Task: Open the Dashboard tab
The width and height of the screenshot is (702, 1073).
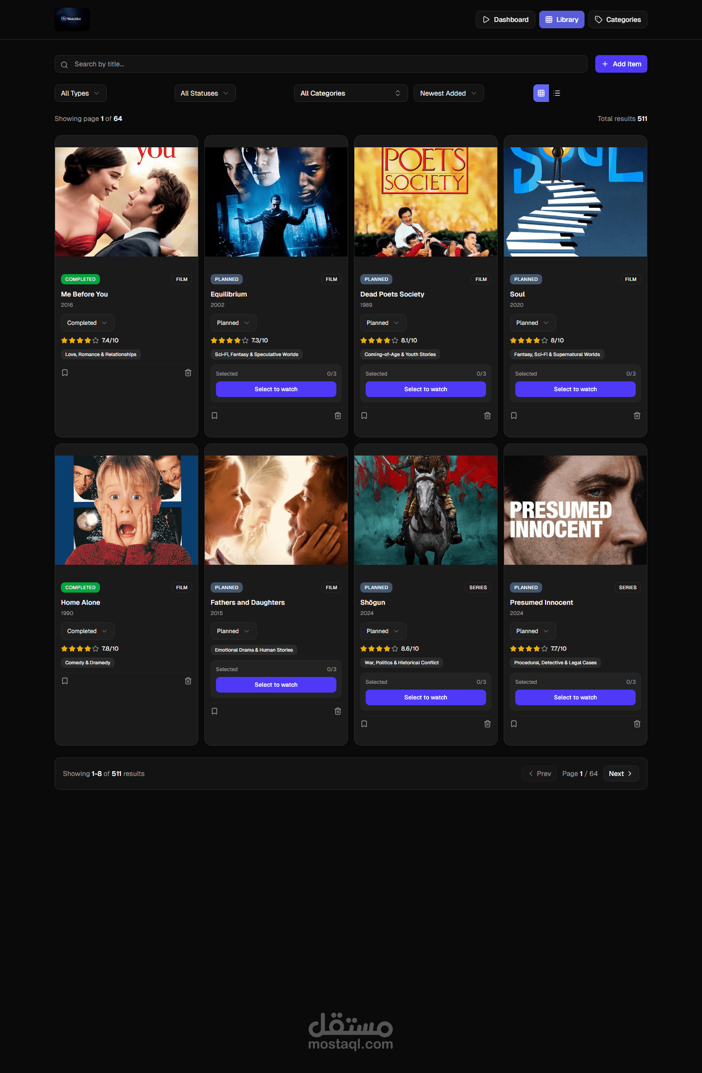Action: pos(506,20)
